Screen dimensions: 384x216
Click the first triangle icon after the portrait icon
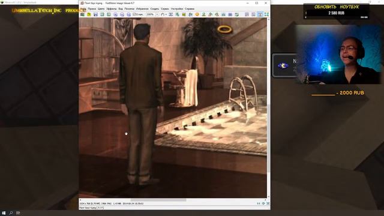210,14
